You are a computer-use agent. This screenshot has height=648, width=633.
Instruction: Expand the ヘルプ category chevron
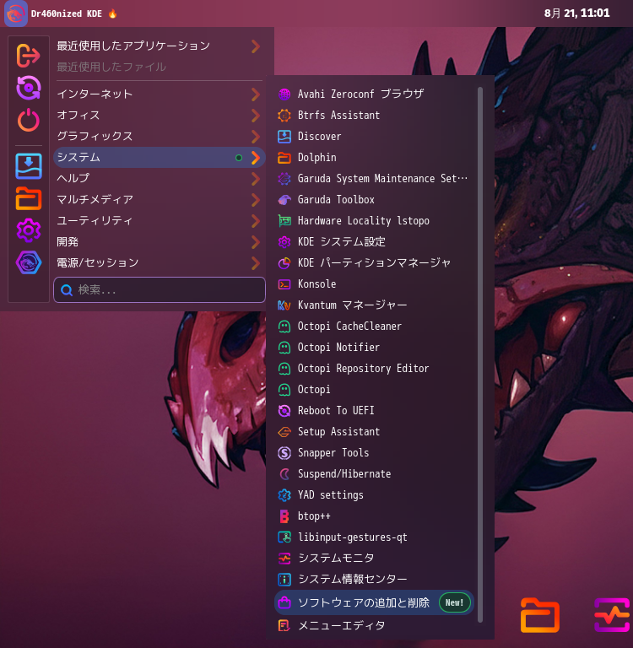[256, 179]
